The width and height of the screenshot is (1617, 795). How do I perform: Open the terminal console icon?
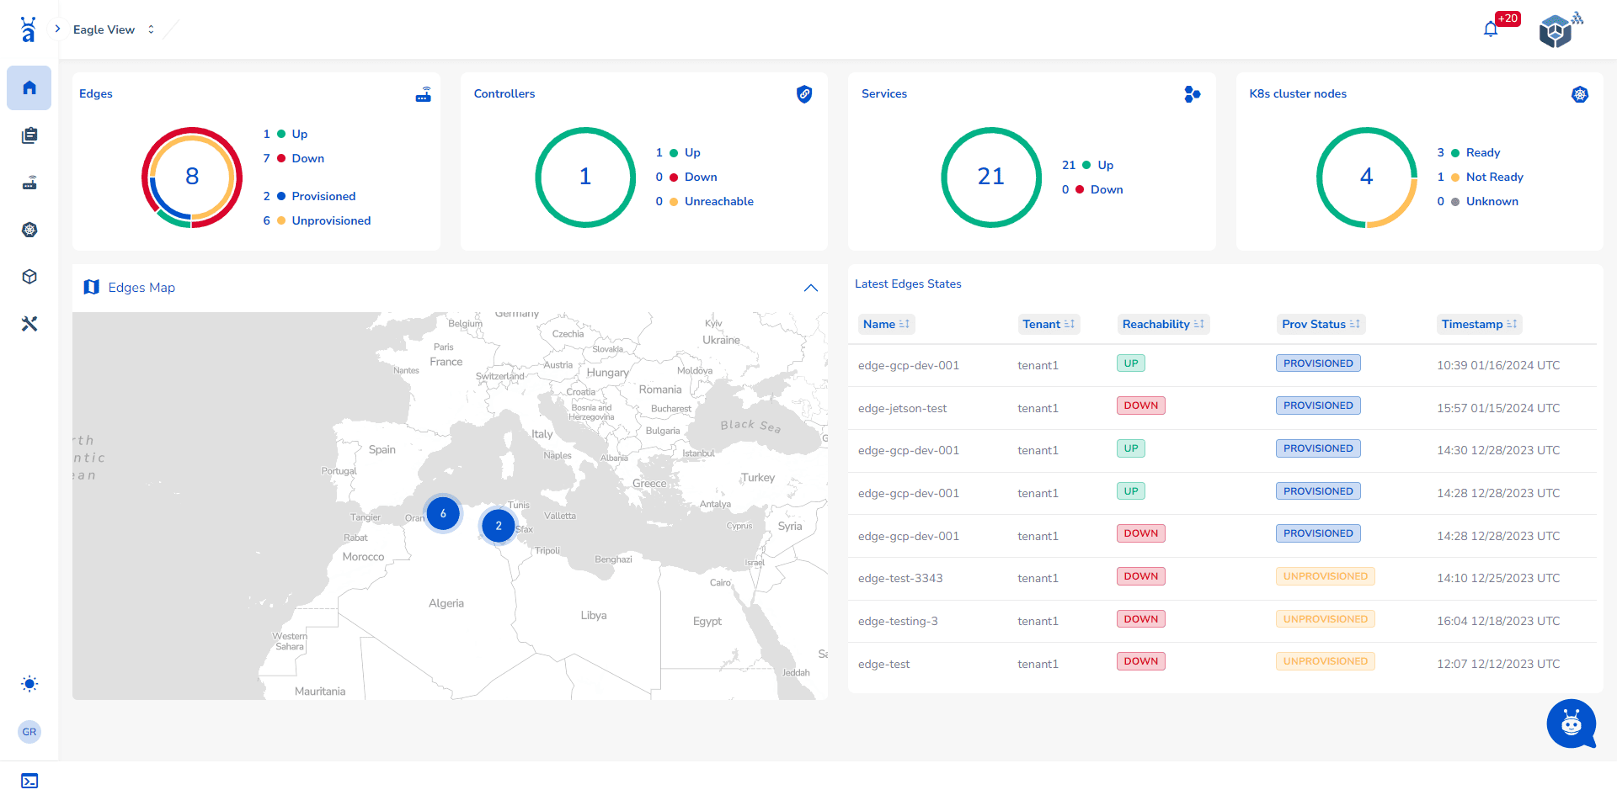(x=29, y=781)
